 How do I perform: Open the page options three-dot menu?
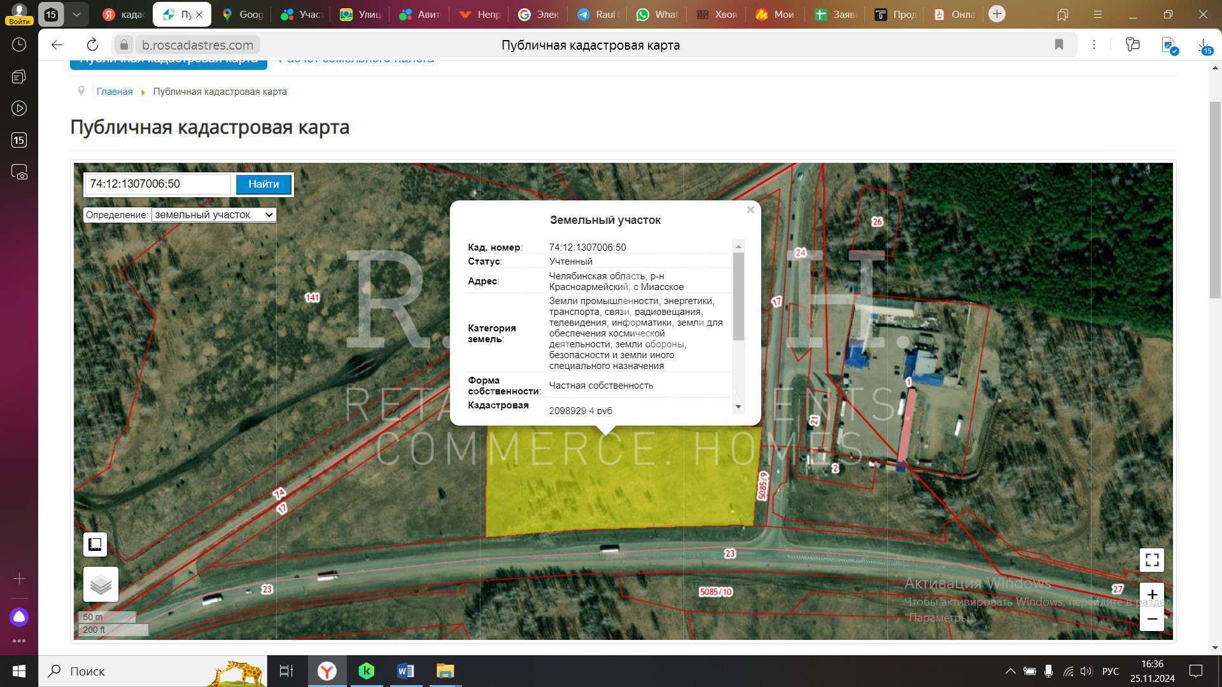click(1094, 45)
